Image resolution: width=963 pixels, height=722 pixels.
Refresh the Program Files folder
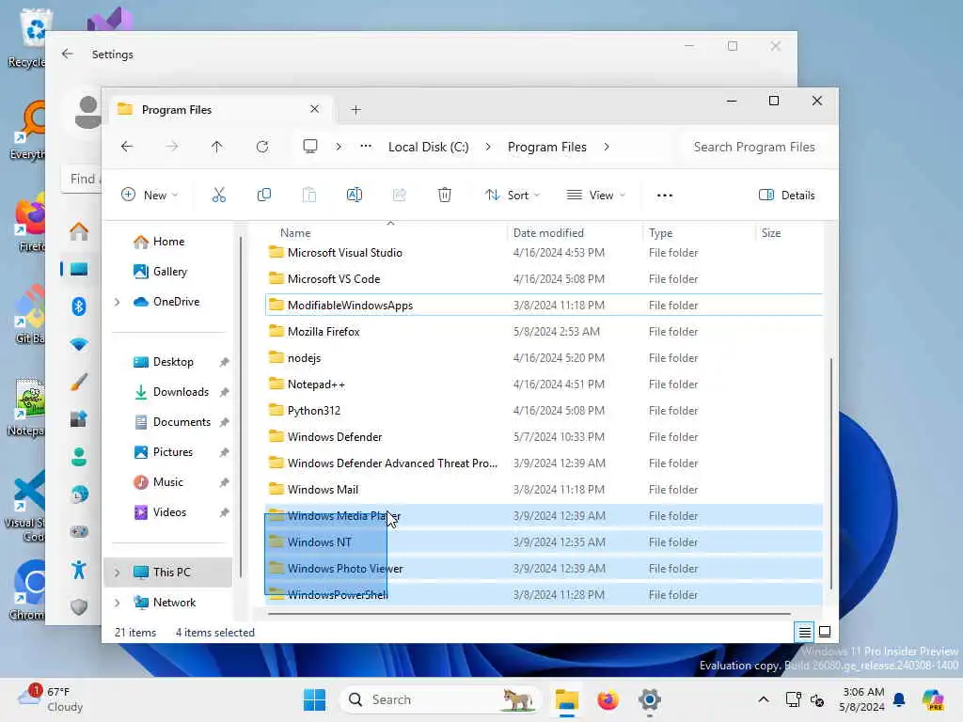pyautogui.click(x=262, y=147)
